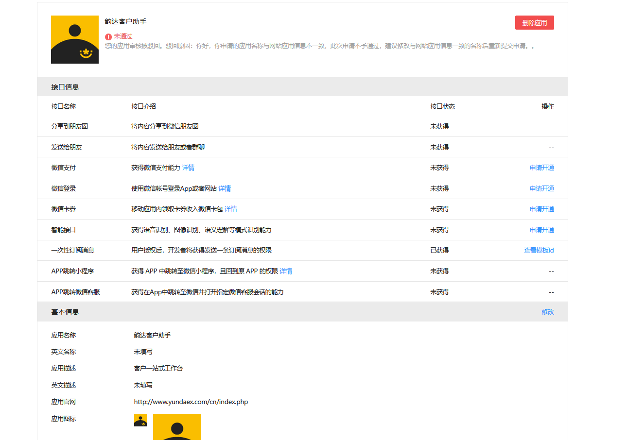Apply to enable 微信卡券 interface
The height and width of the screenshot is (440, 627).
tap(542, 209)
